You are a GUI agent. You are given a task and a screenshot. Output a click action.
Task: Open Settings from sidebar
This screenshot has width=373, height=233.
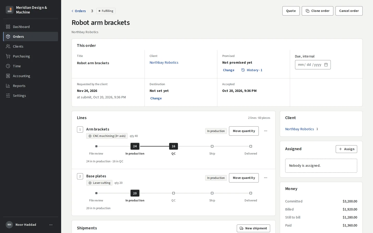(x=31, y=96)
